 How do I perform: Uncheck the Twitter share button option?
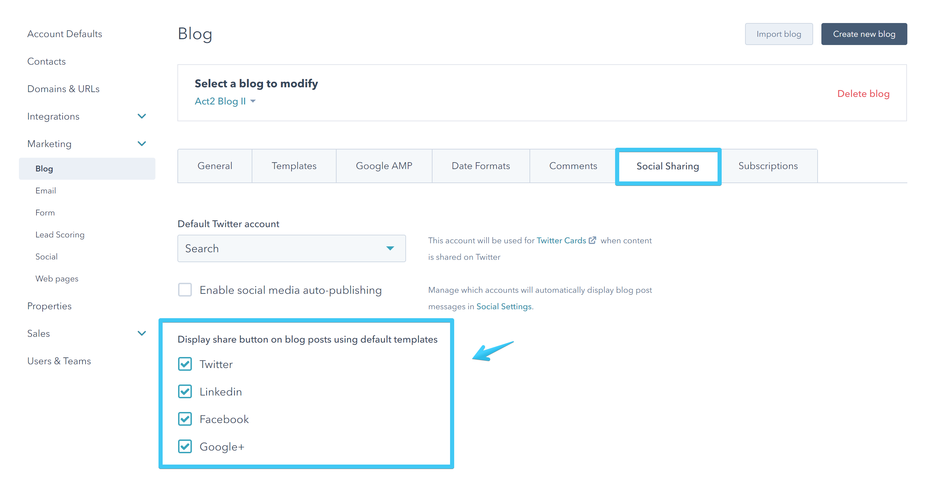pos(185,364)
